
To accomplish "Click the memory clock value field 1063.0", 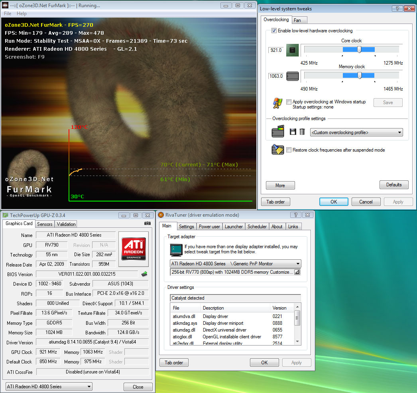I will click(x=276, y=76).
